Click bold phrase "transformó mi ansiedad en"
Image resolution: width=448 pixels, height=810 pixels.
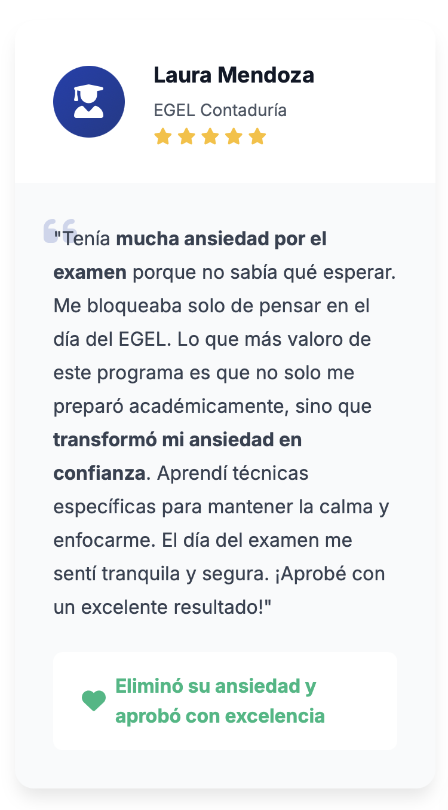[177, 440]
